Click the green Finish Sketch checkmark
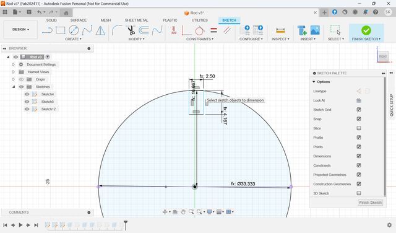This screenshot has width=396, height=233. (x=366, y=30)
